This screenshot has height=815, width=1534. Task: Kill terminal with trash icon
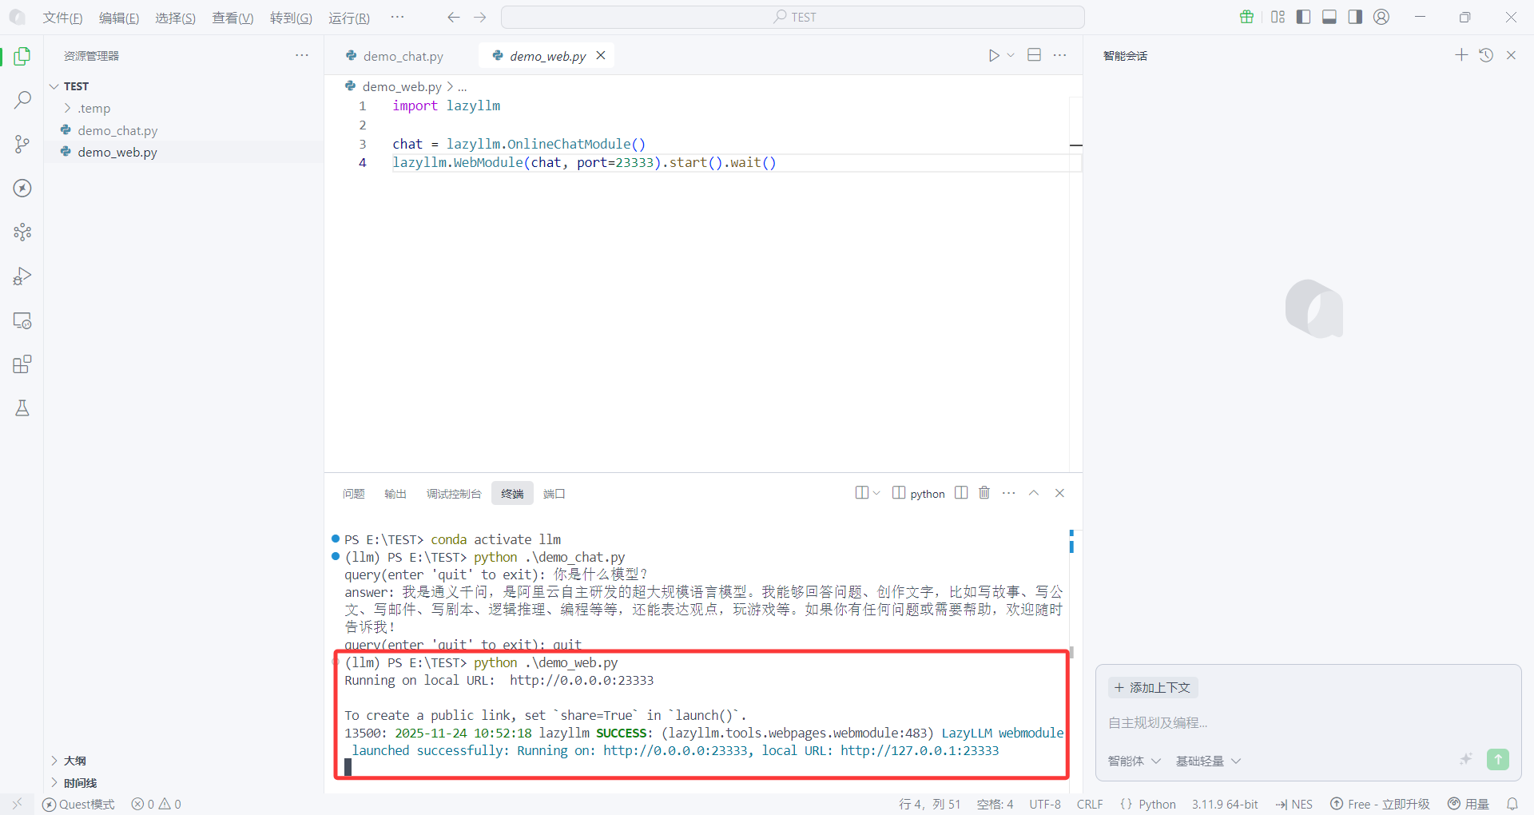click(x=984, y=493)
